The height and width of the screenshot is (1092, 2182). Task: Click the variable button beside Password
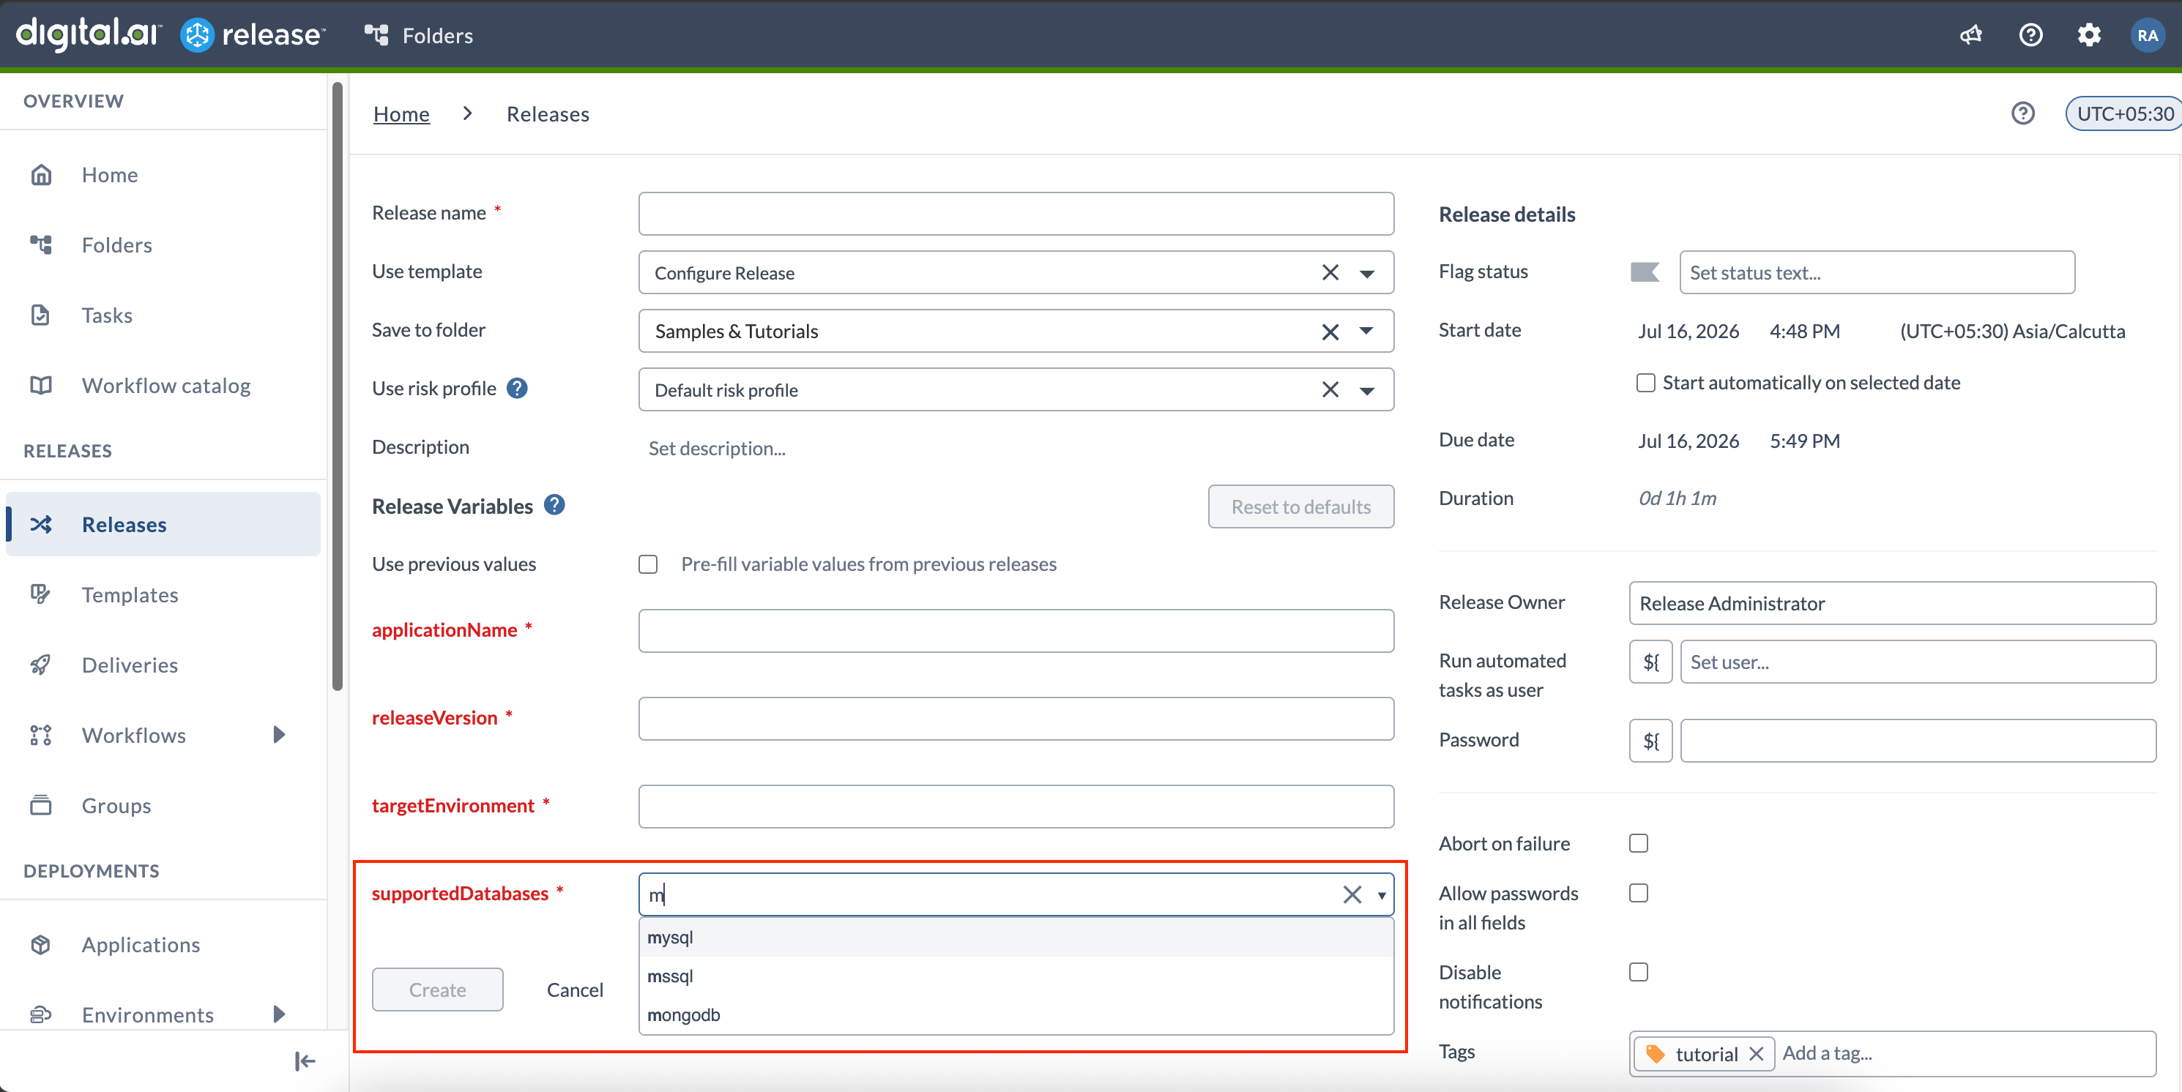1650,741
